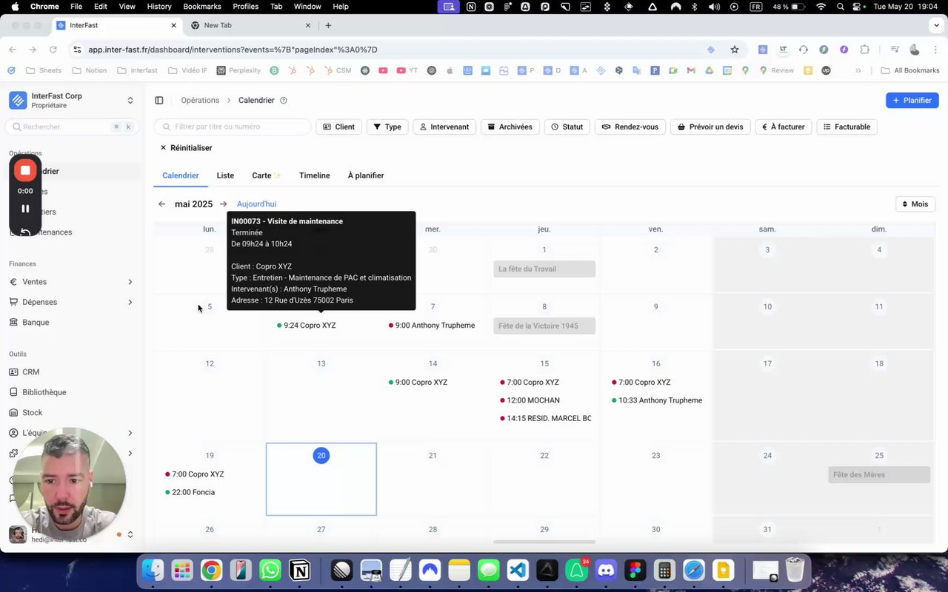Select the day 20 calendar cell
This screenshot has height=592, width=948.
pos(321,479)
